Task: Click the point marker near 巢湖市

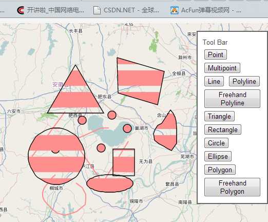Action: [127, 128]
